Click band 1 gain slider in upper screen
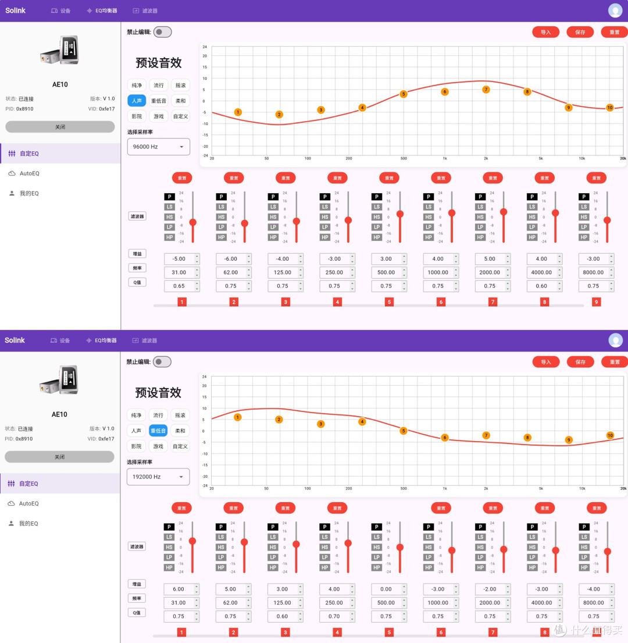 point(192,217)
